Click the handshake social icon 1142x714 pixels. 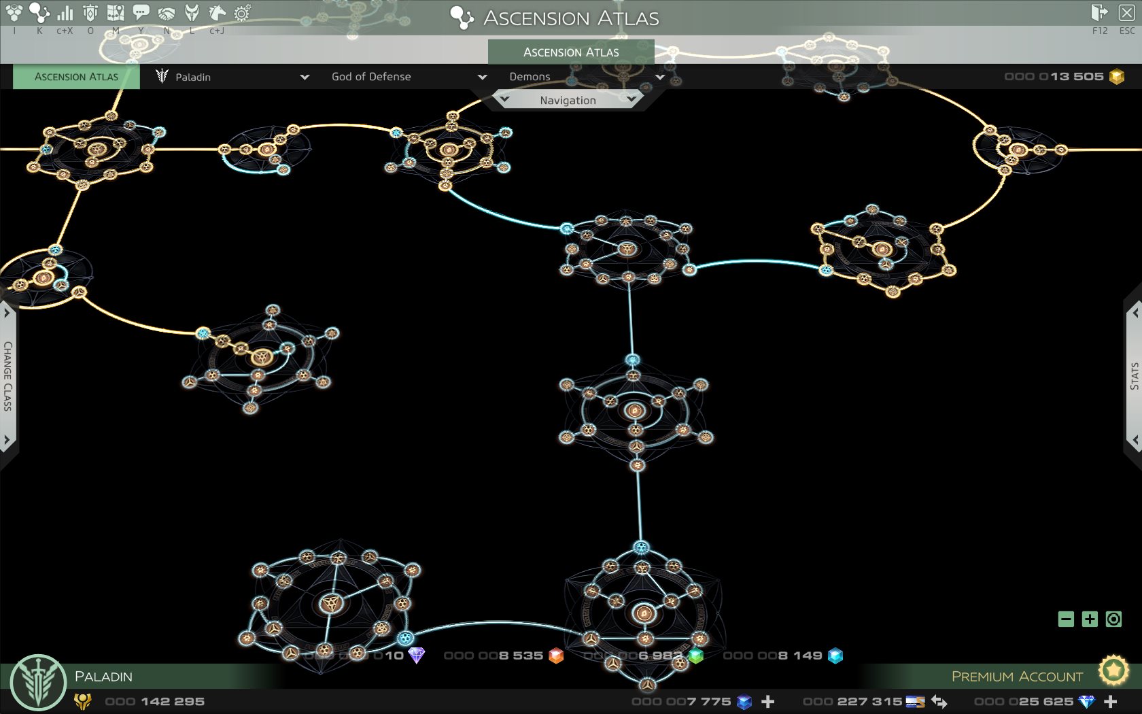167,12
